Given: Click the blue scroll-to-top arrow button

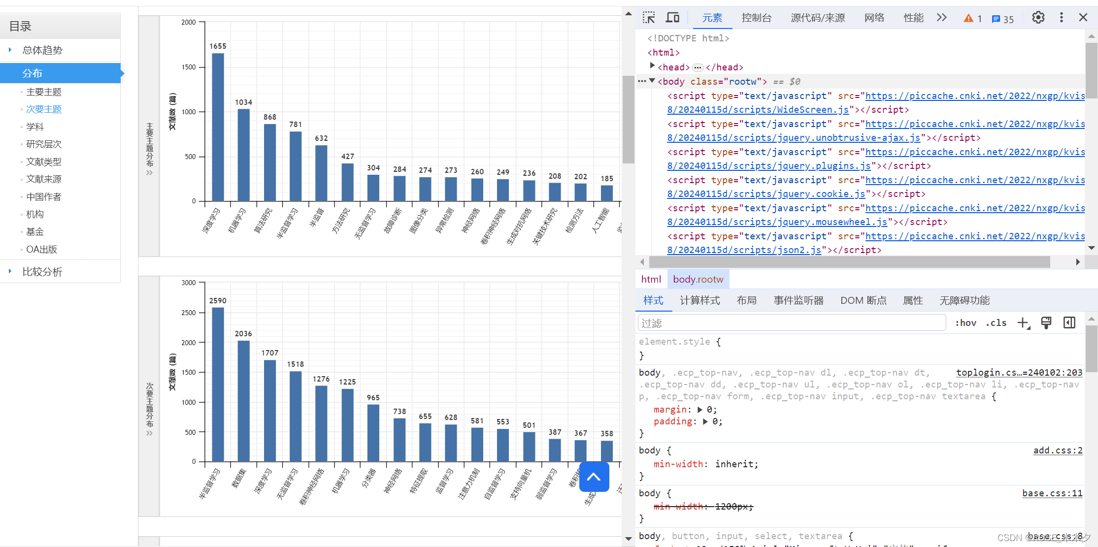Looking at the screenshot, I should [594, 477].
